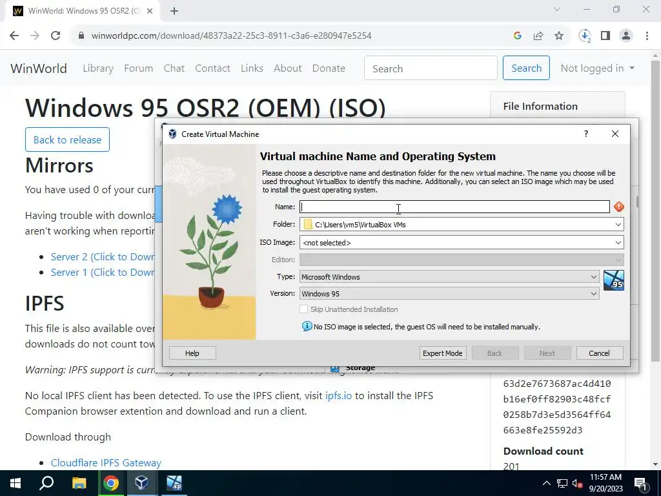Click the Google icon in address bar
This screenshot has width=661, height=496.
517,36
